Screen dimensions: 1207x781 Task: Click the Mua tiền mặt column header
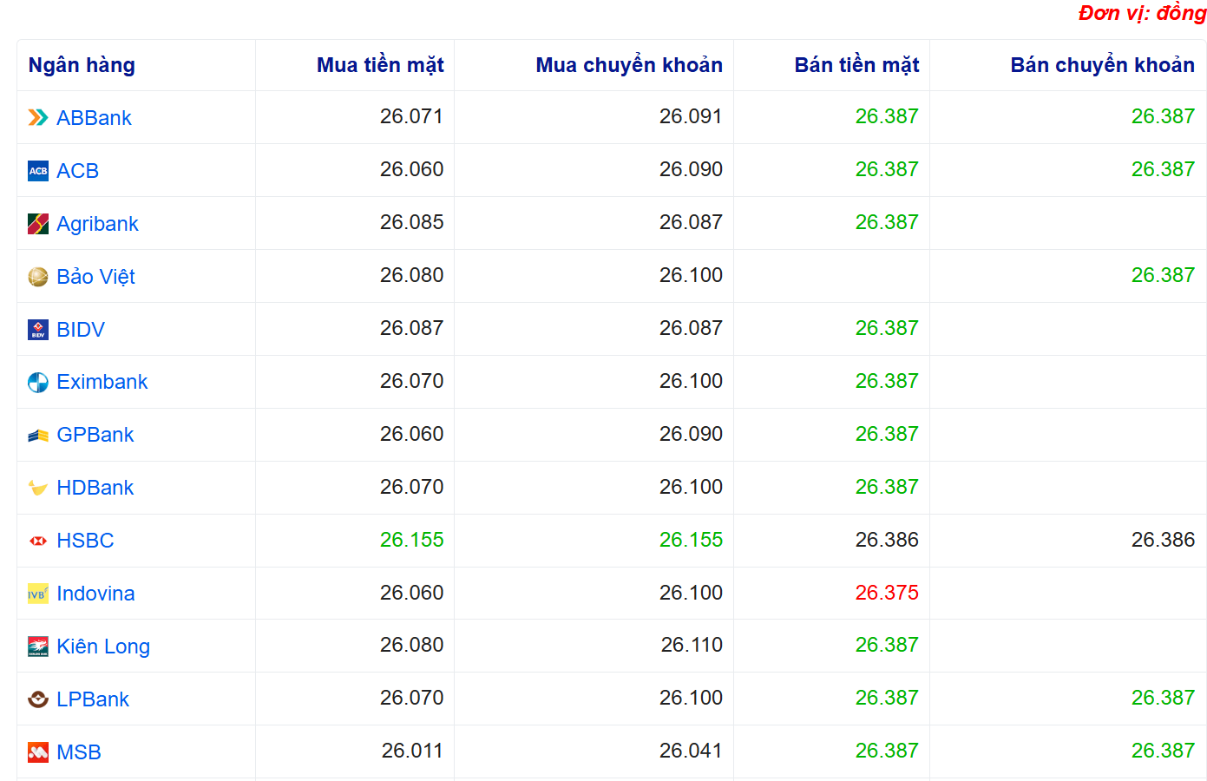(379, 65)
